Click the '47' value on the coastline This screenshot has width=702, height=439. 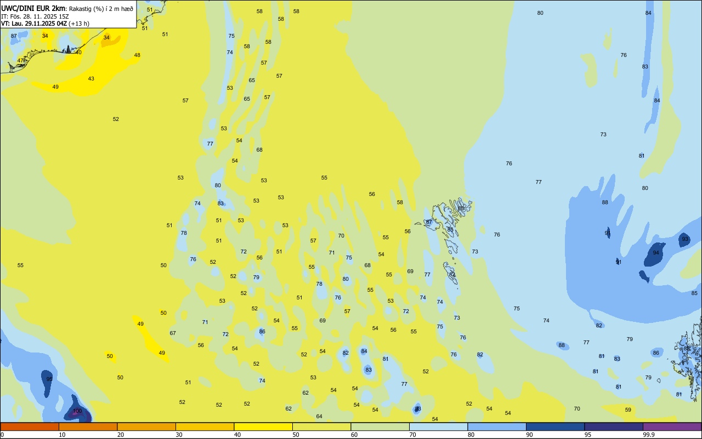[x=21, y=61]
